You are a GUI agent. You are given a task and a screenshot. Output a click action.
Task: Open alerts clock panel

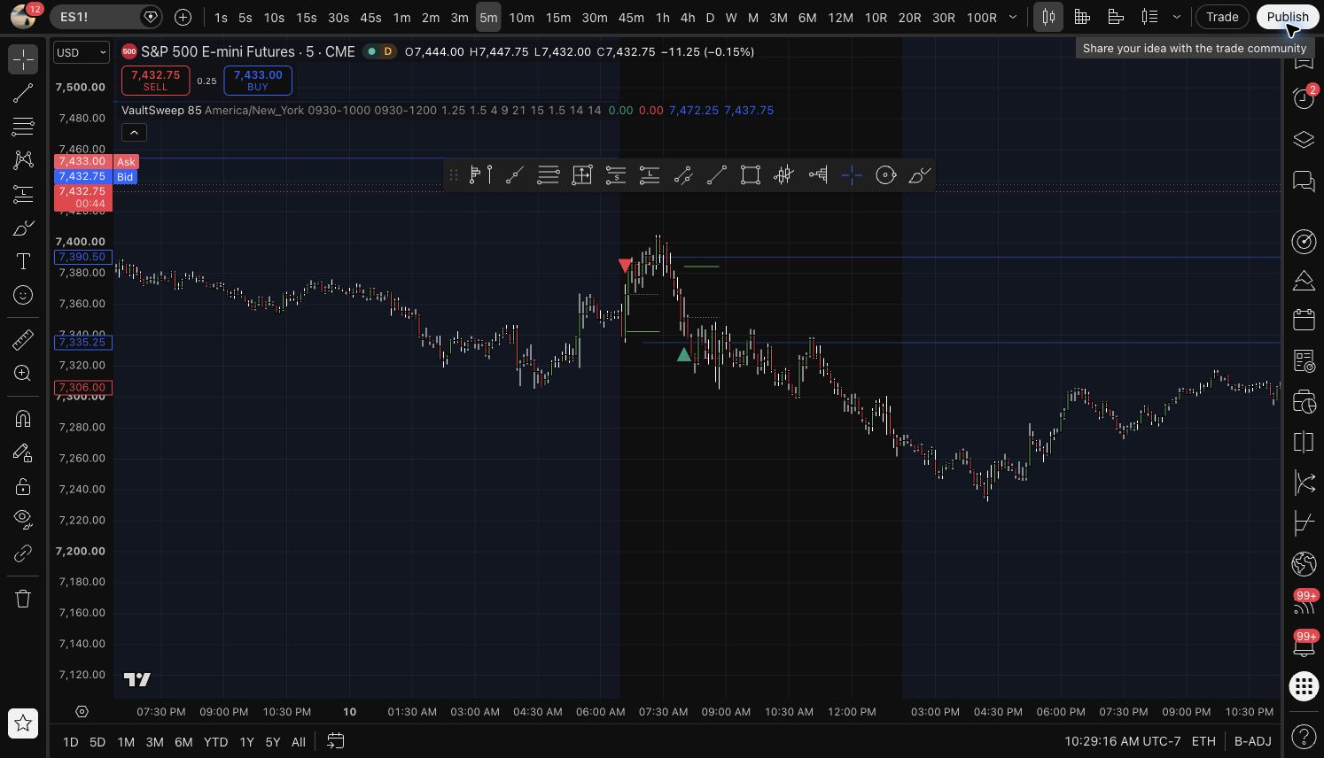(x=1304, y=97)
